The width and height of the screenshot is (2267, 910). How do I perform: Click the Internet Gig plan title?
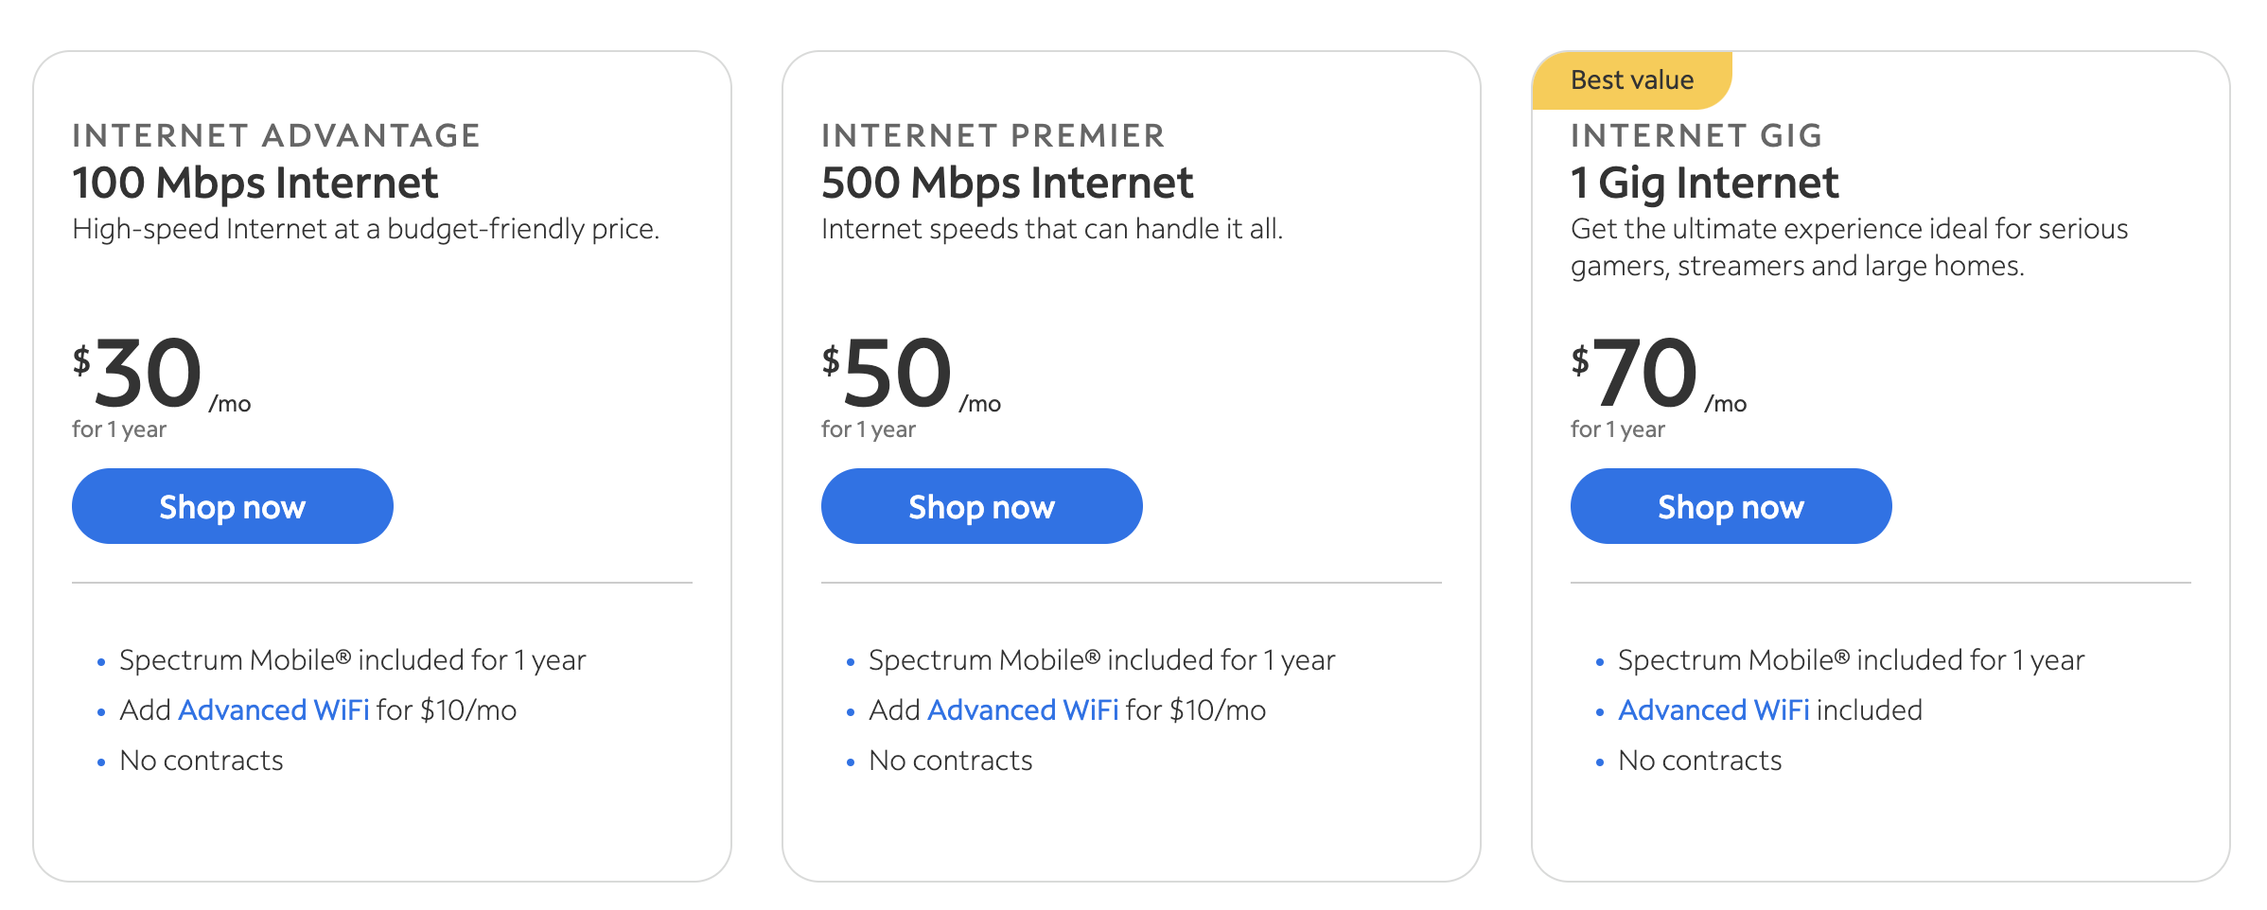click(1696, 135)
